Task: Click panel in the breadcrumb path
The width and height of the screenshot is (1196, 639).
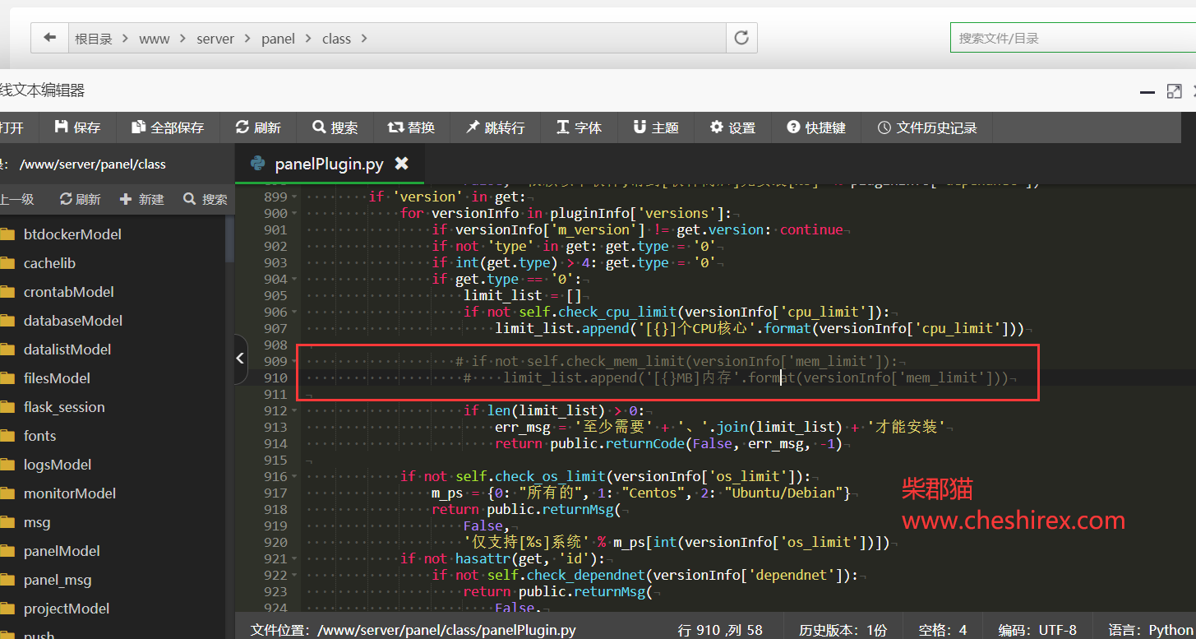Action: [x=278, y=39]
